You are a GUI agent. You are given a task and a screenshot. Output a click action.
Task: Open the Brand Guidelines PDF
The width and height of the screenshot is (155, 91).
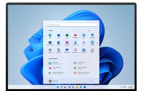(55, 68)
